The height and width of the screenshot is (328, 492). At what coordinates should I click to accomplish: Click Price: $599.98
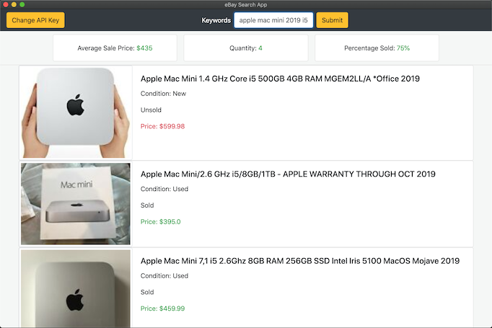pyautogui.click(x=162, y=126)
